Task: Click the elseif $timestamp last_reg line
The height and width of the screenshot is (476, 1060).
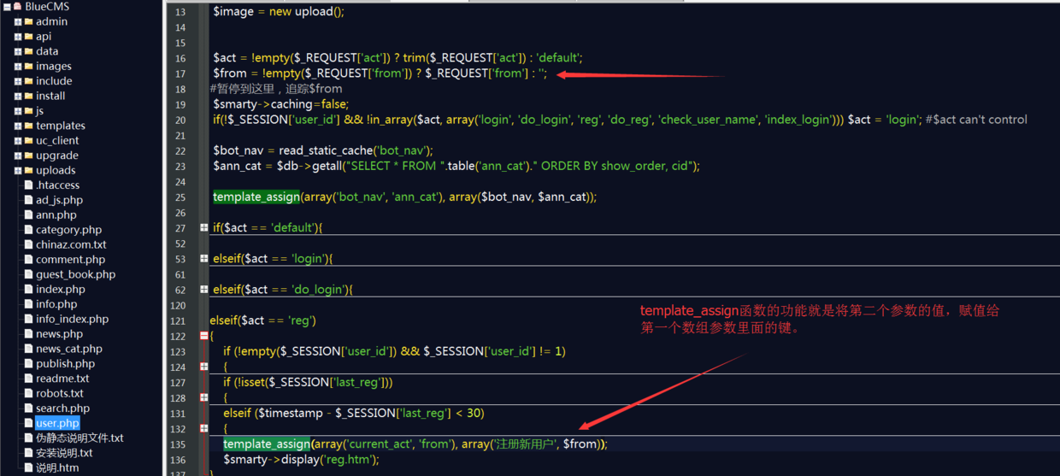Action: [x=354, y=414]
